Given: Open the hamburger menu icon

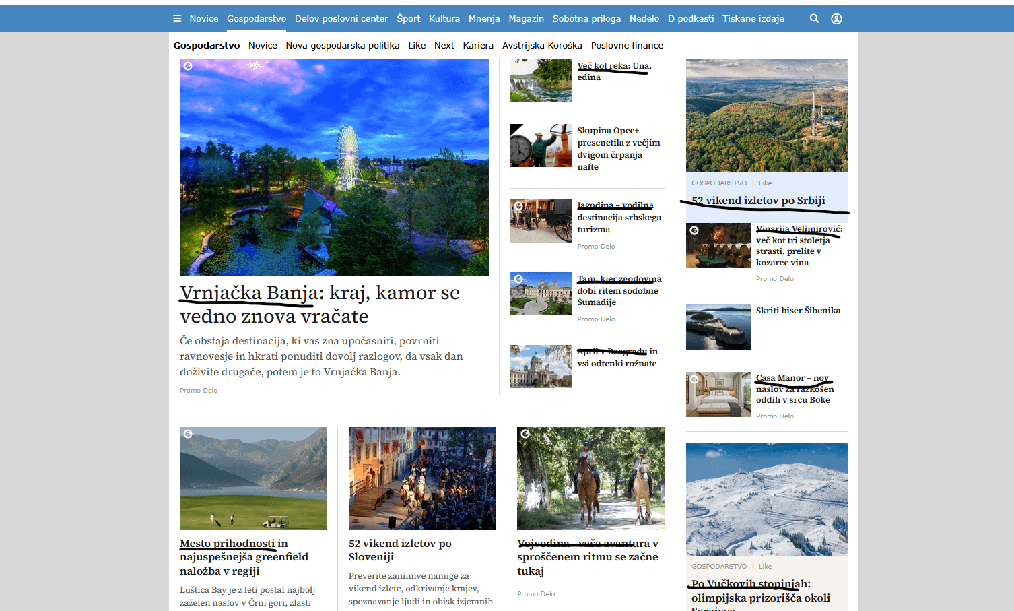Looking at the screenshot, I should click(x=177, y=19).
